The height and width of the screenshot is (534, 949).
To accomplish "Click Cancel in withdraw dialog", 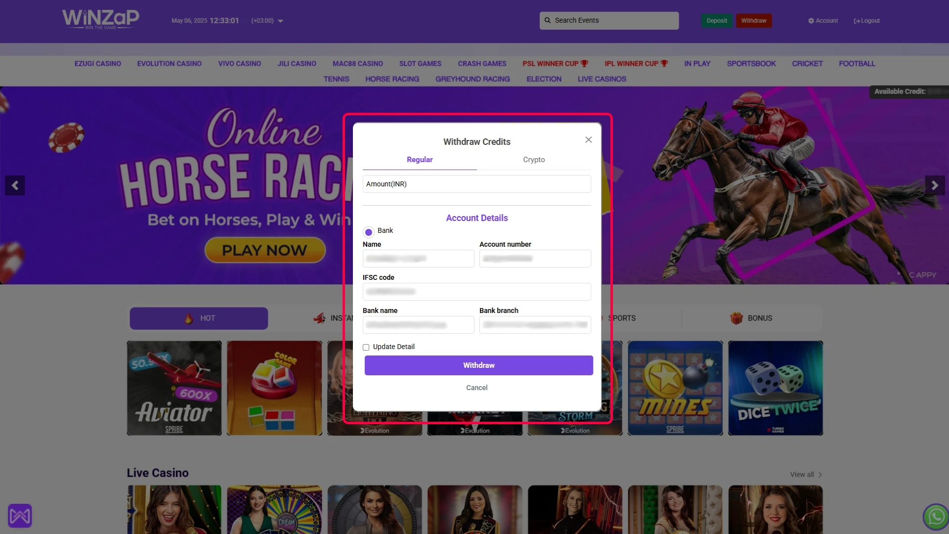I will [476, 388].
